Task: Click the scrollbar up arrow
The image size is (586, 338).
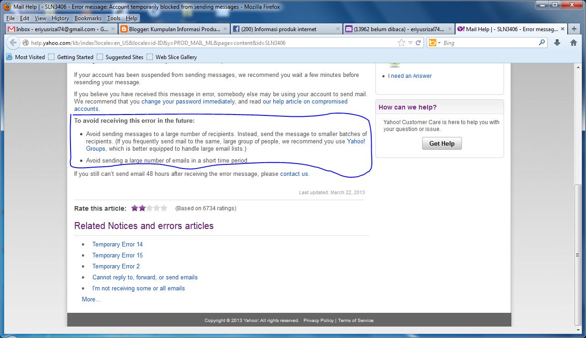Action: point(579,67)
